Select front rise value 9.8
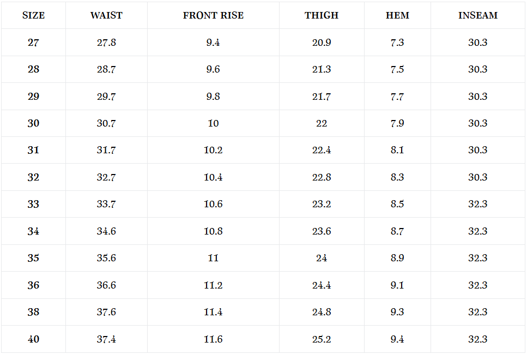Viewport: 527px width, 354px height. (x=213, y=97)
